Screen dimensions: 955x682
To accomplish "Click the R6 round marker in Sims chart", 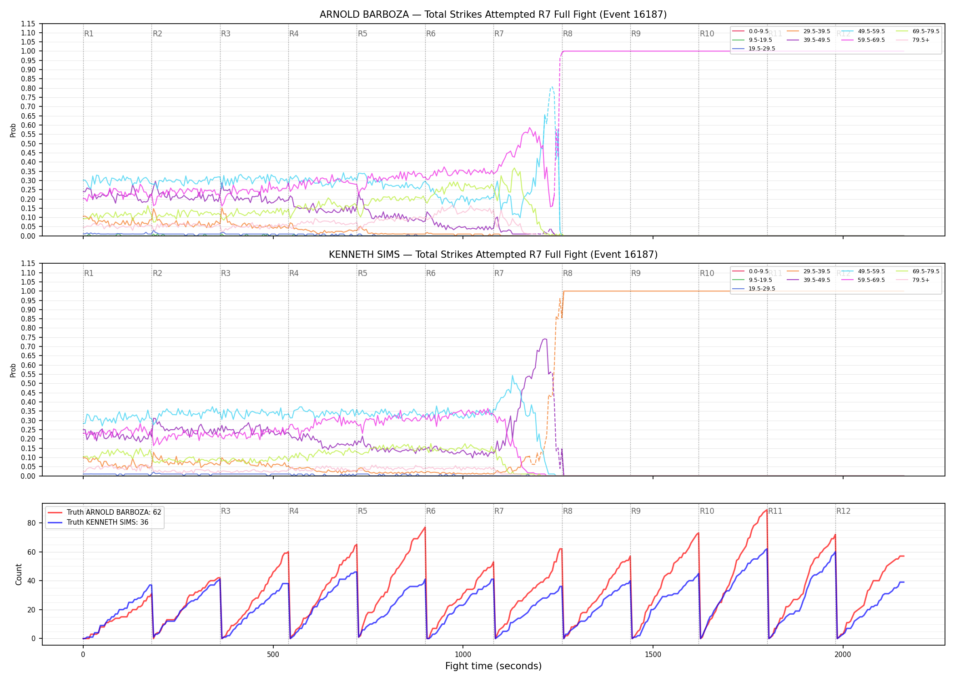I will 431,273.
